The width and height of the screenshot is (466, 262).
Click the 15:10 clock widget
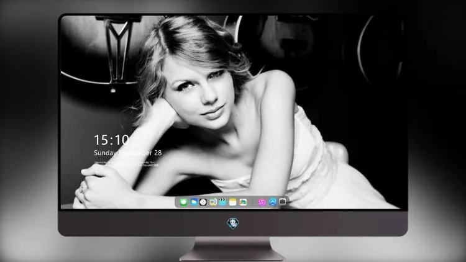[x=111, y=140]
